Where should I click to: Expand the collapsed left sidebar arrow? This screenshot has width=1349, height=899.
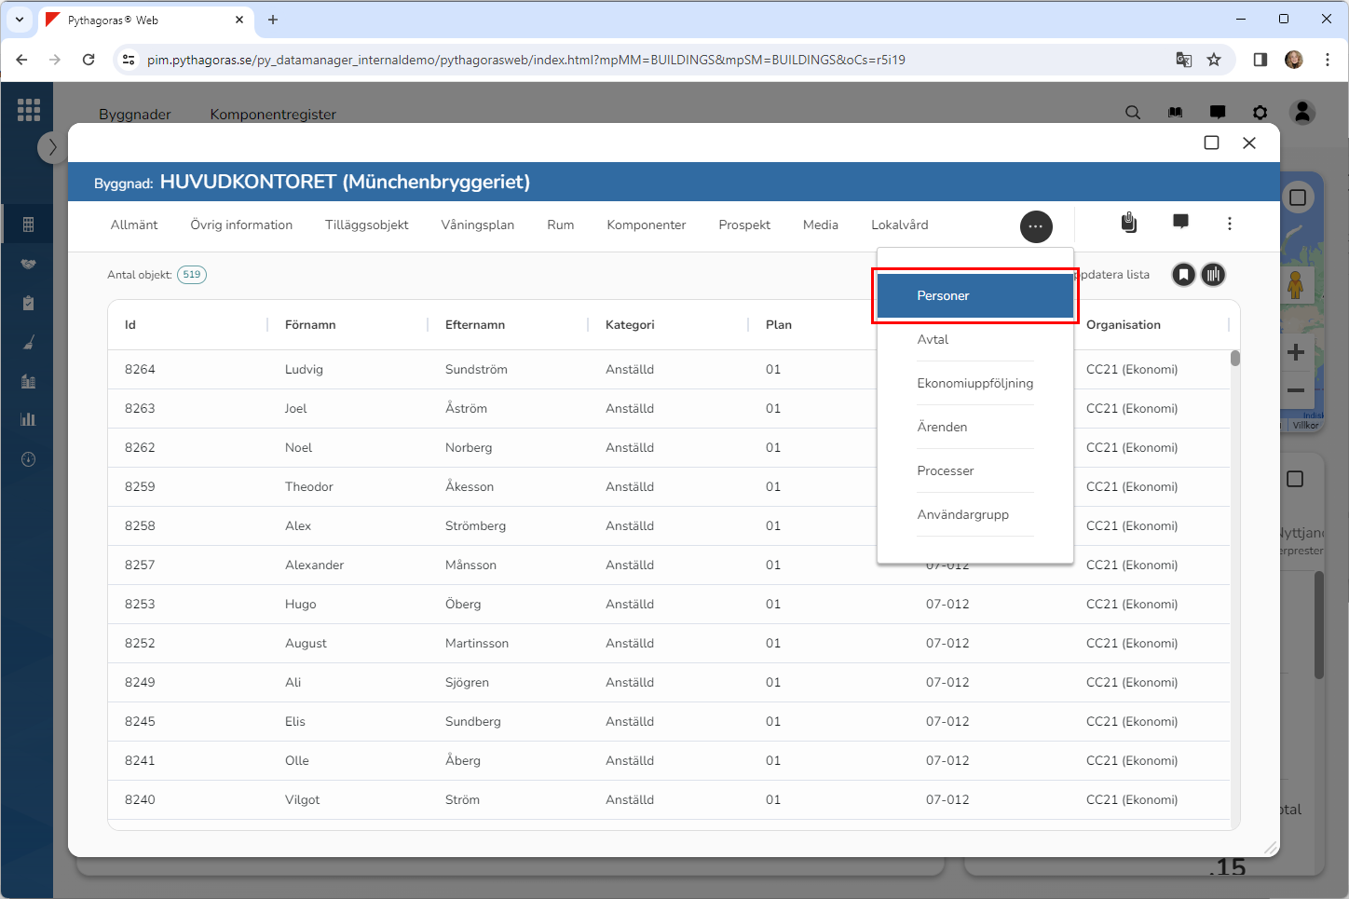click(52, 147)
